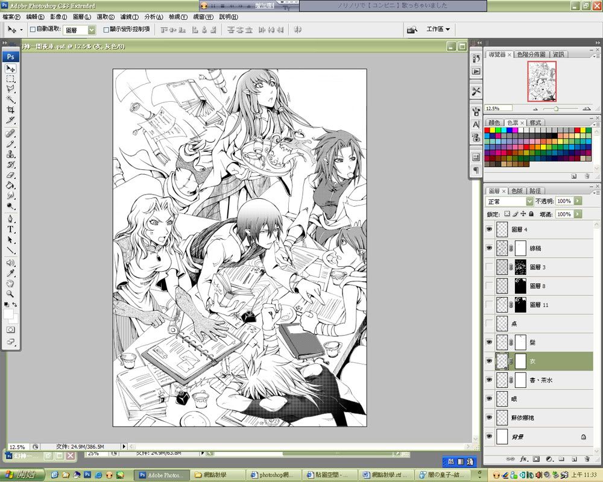
Task: Enable 顯示變形控制項 checkbox
Action: 106,29
